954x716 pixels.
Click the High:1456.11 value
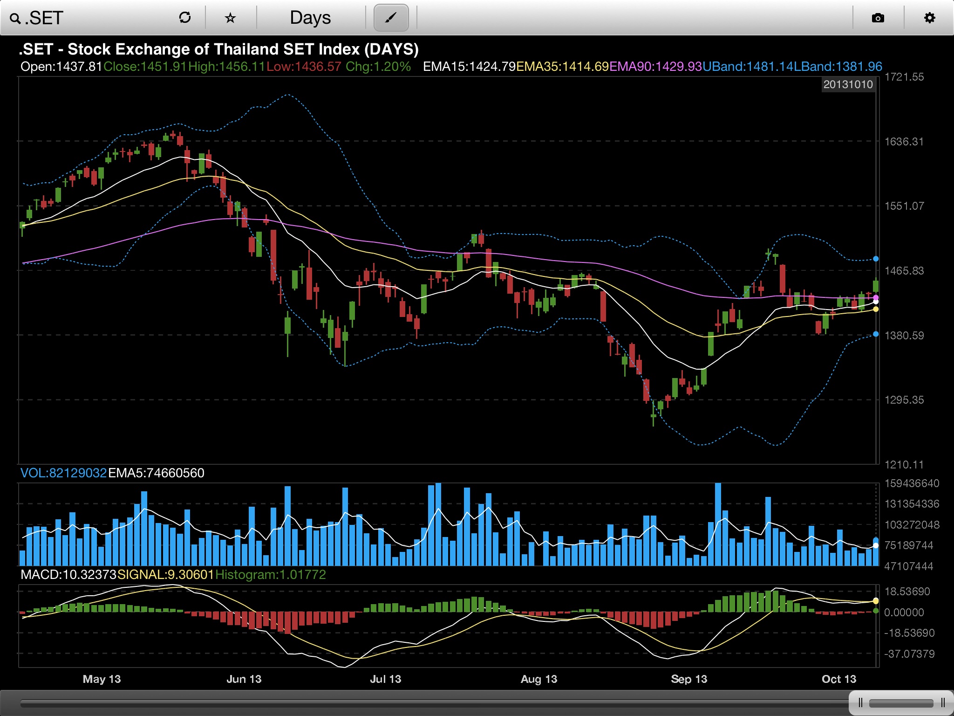click(226, 67)
